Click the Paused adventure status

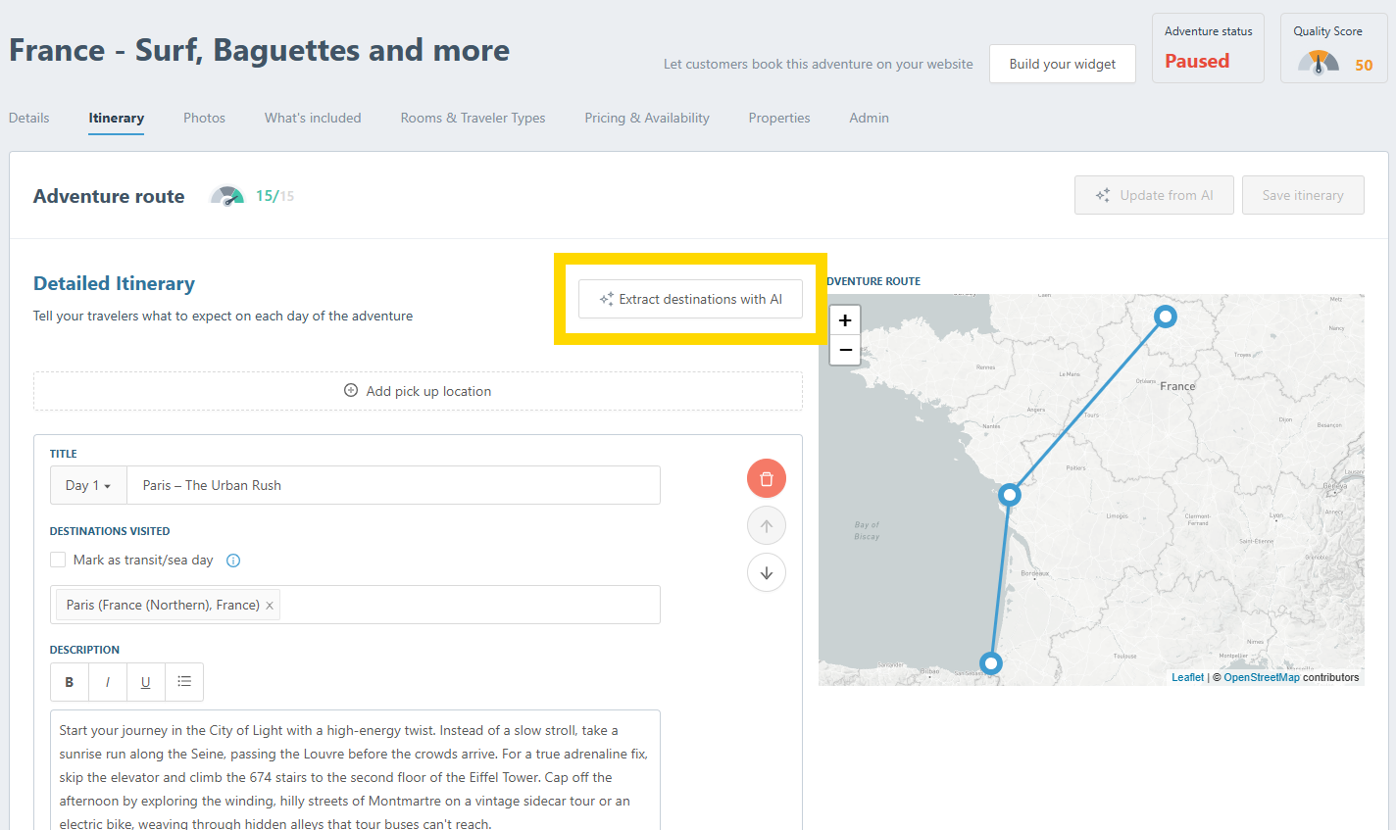1197,61
